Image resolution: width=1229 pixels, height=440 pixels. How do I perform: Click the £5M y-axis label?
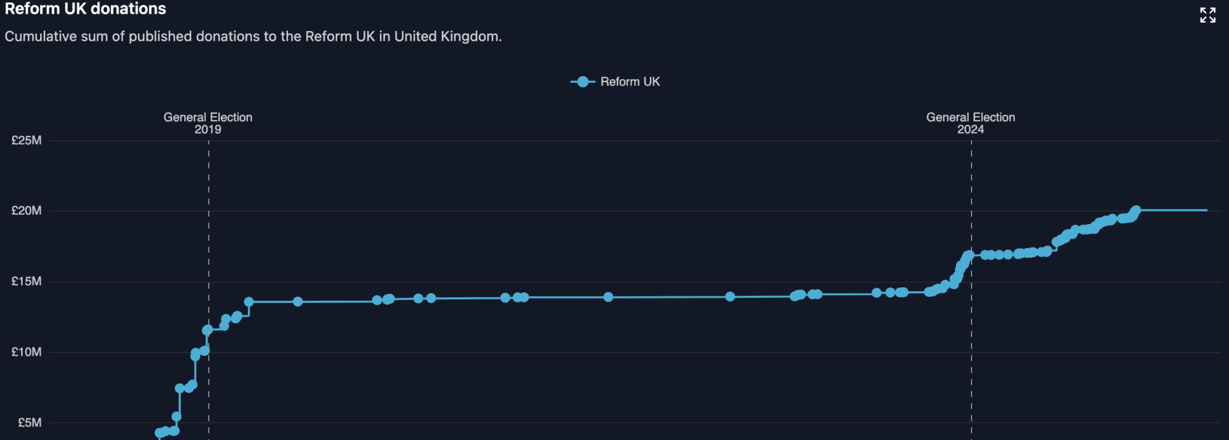point(29,423)
